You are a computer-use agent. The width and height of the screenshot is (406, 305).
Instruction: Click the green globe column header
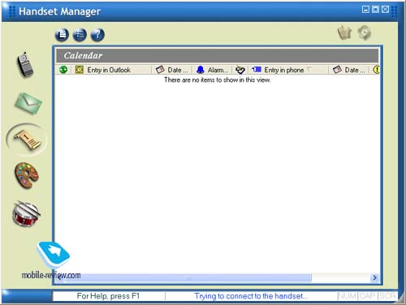point(63,70)
